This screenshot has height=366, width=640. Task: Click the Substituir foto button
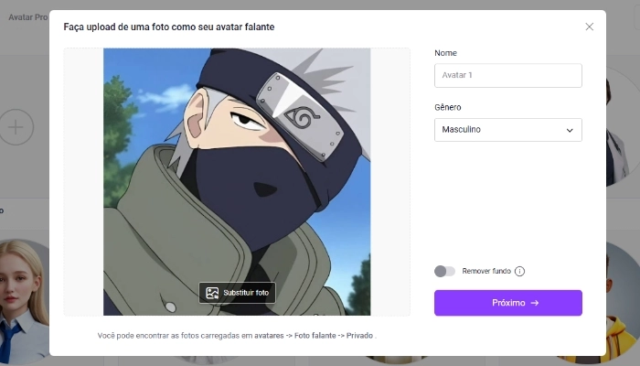click(237, 293)
